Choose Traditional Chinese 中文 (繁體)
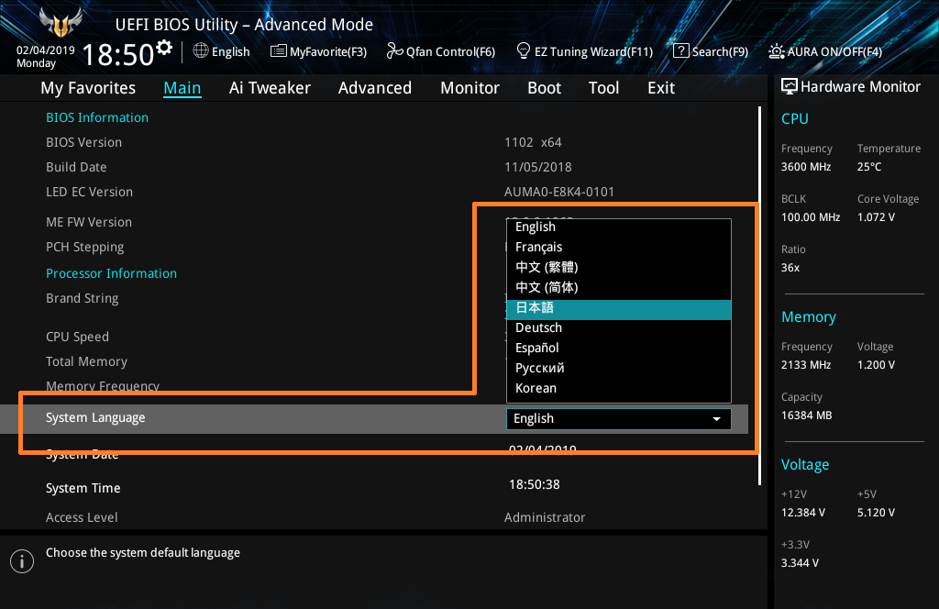This screenshot has width=939, height=609. click(x=619, y=267)
